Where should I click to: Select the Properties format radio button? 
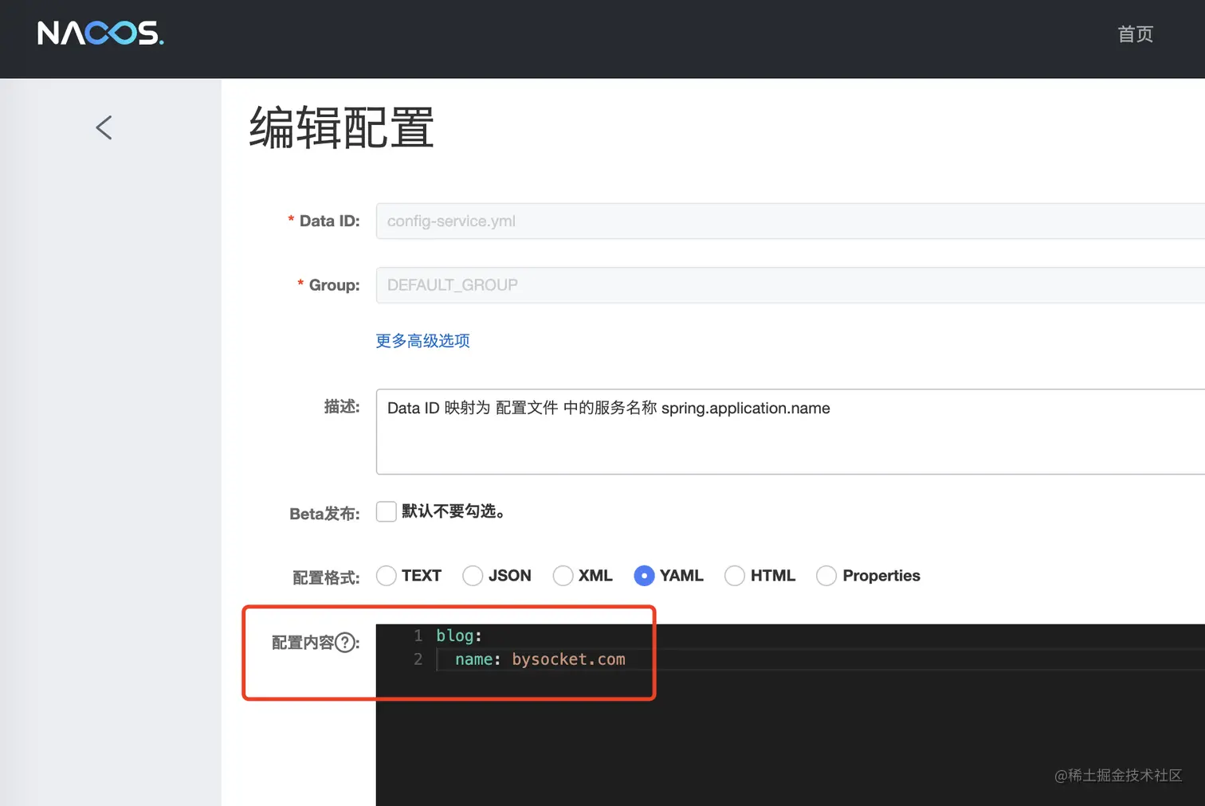[x=826, y=576]
